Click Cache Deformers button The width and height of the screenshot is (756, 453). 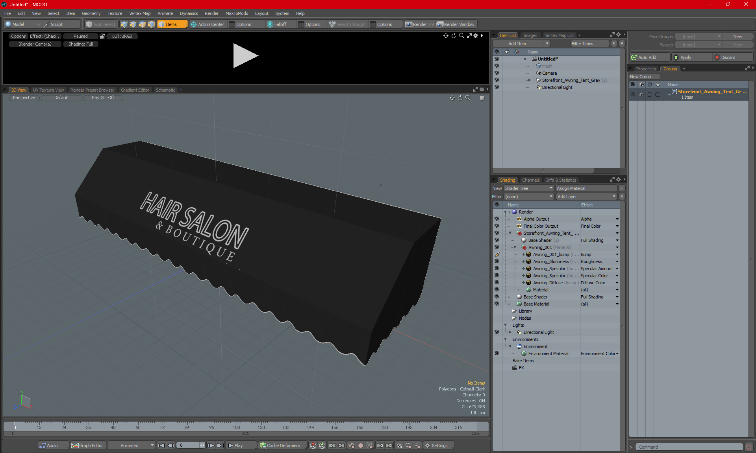coord(283,446)
